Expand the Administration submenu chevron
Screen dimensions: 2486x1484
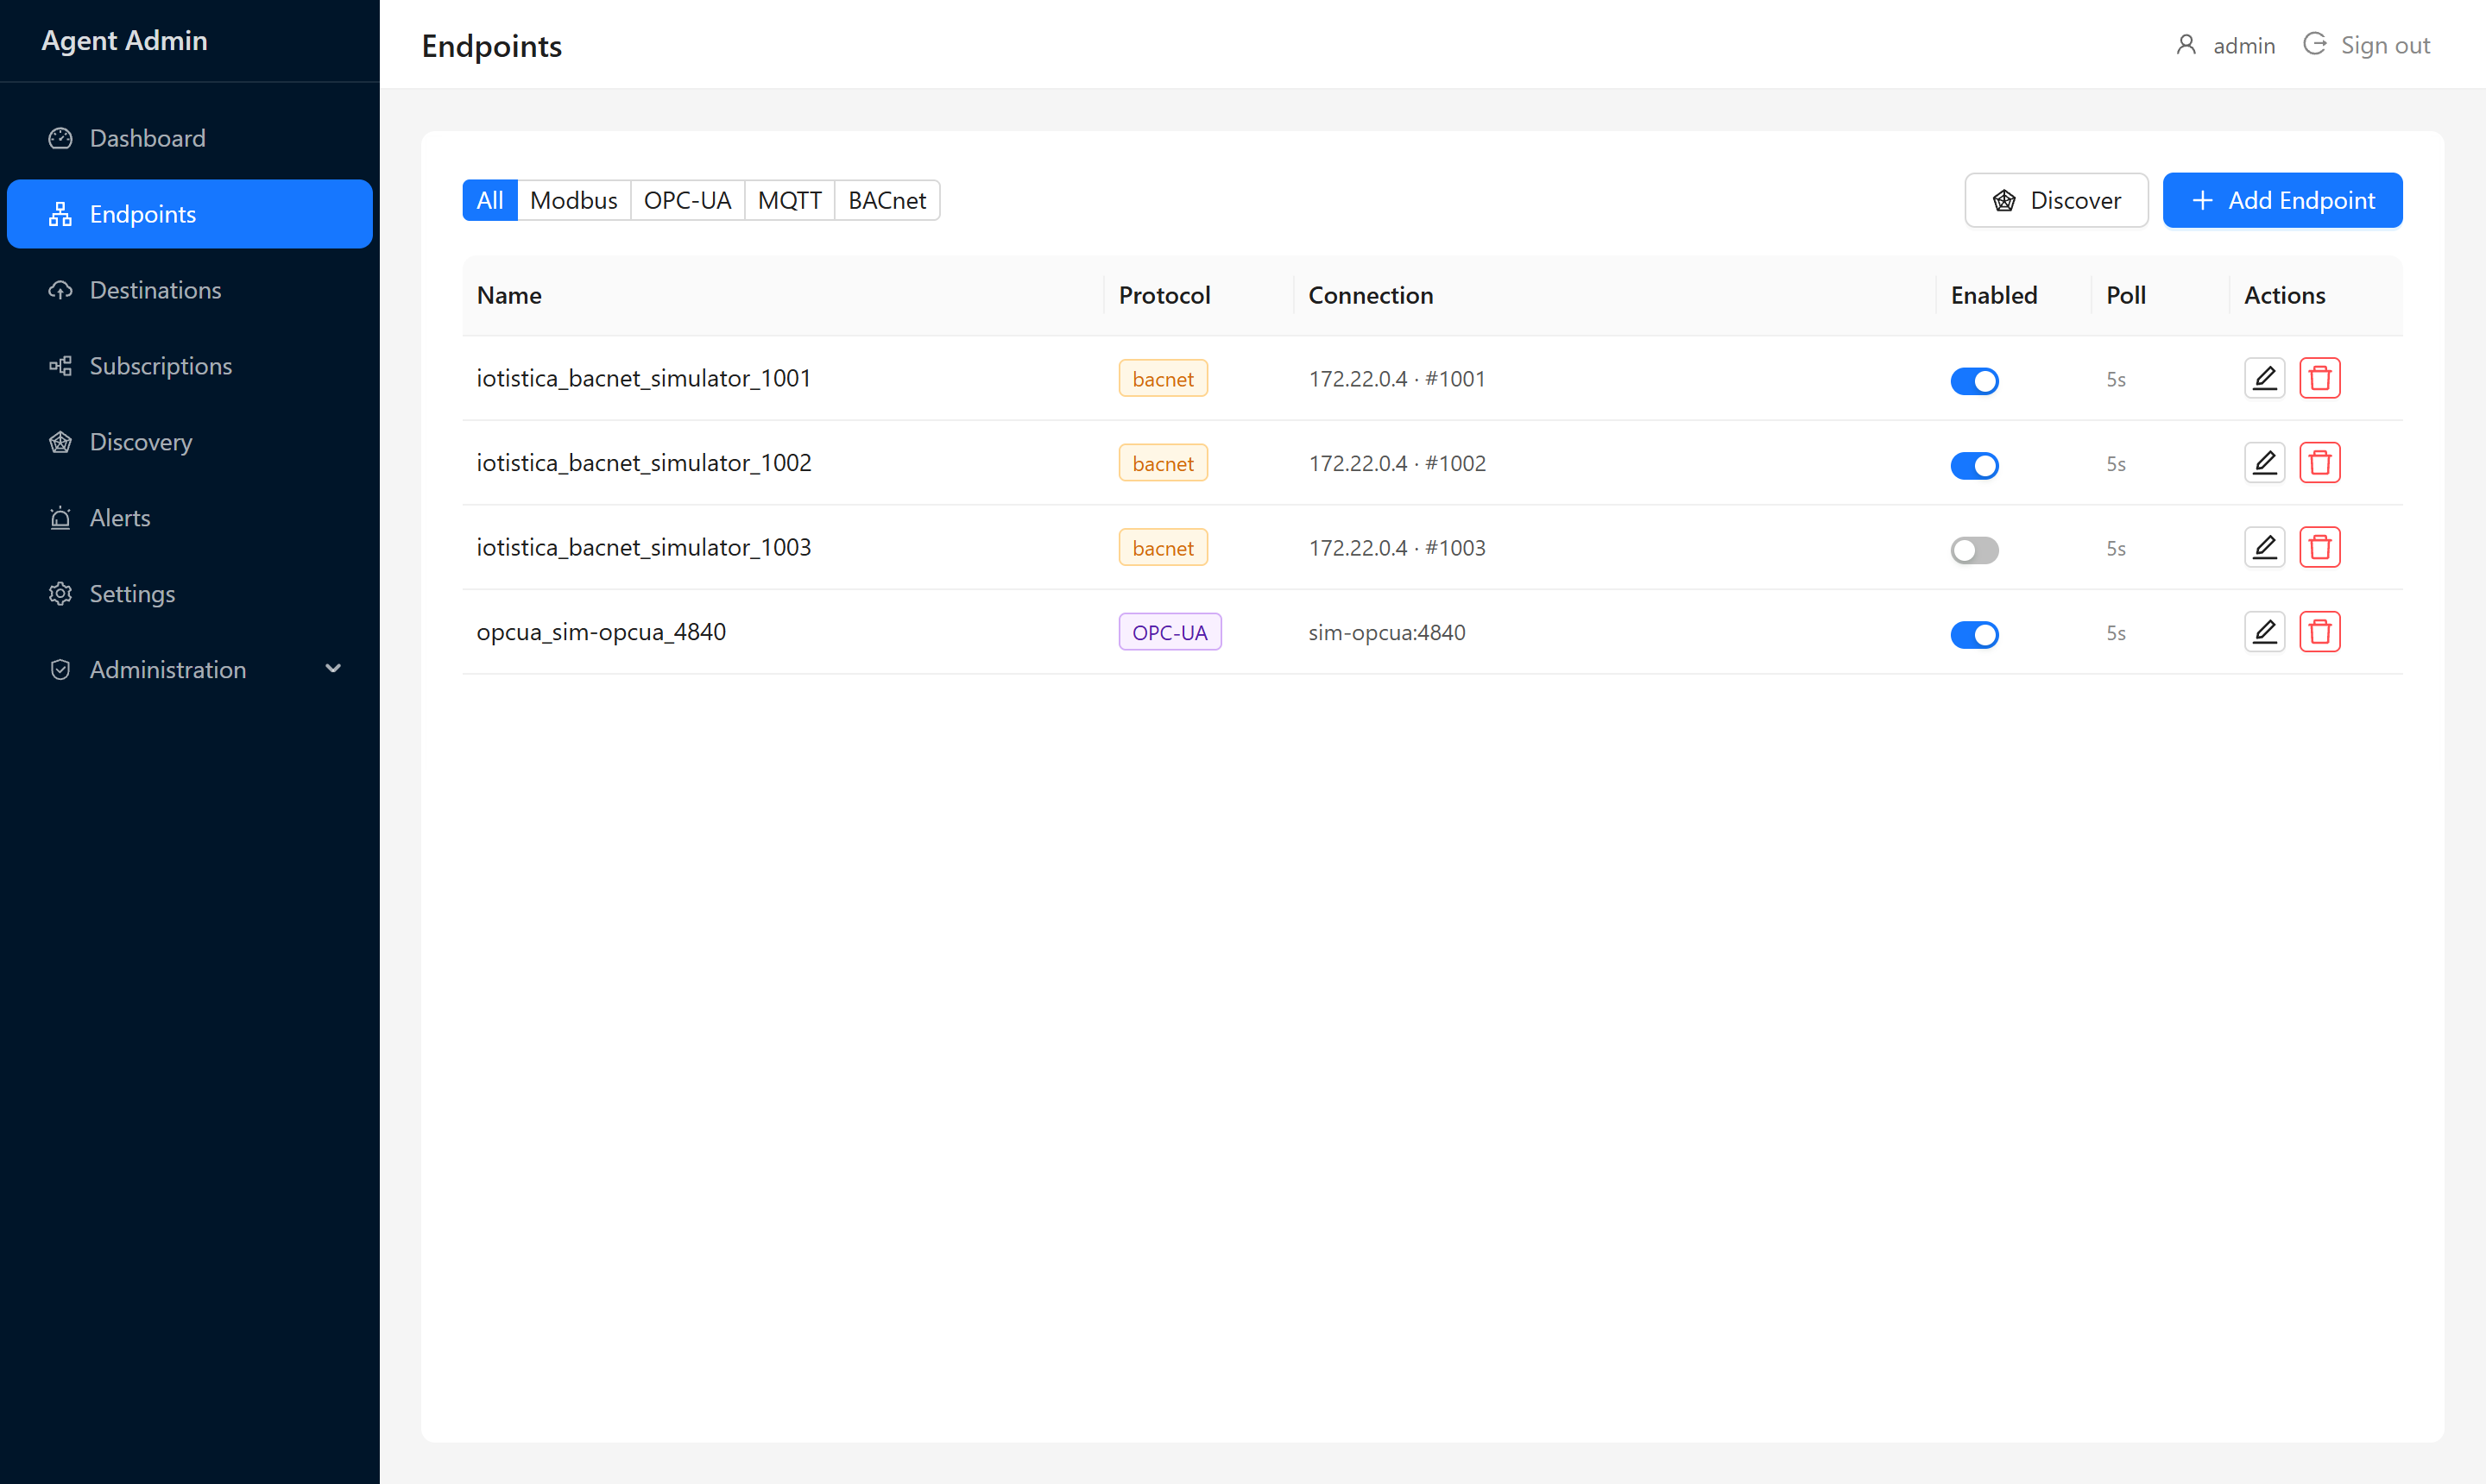(x=333, y=669)
